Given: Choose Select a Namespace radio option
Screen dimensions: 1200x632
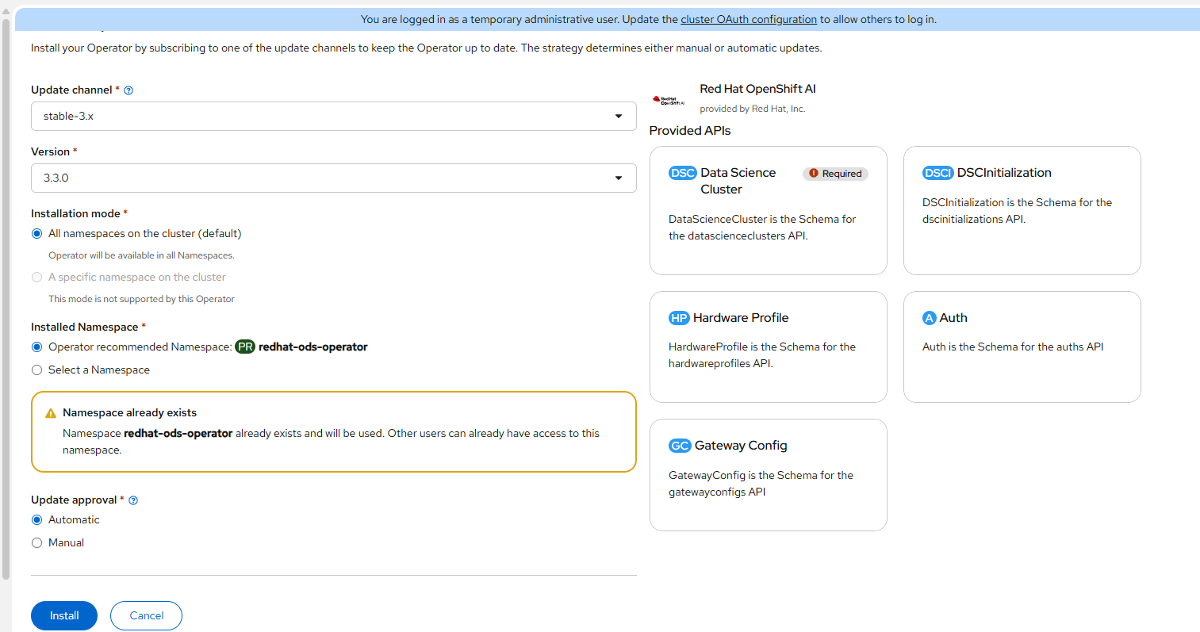Looking at the screenshot, I should (x=36, y=370).
